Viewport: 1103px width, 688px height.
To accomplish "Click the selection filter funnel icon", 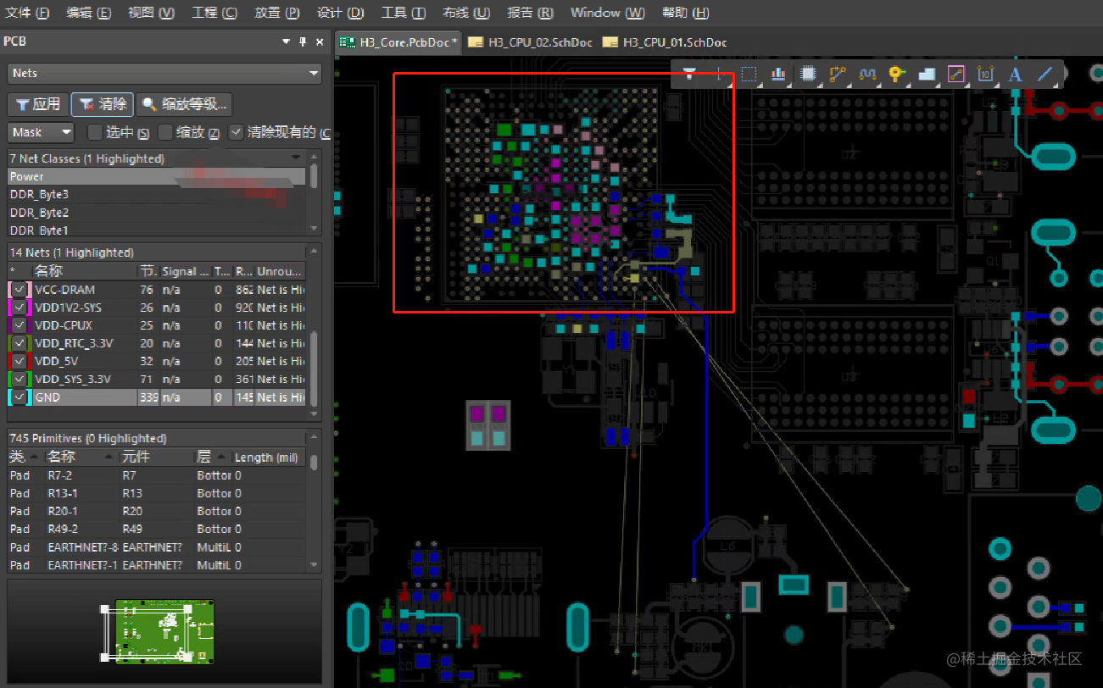I will (x=690, y=74).
